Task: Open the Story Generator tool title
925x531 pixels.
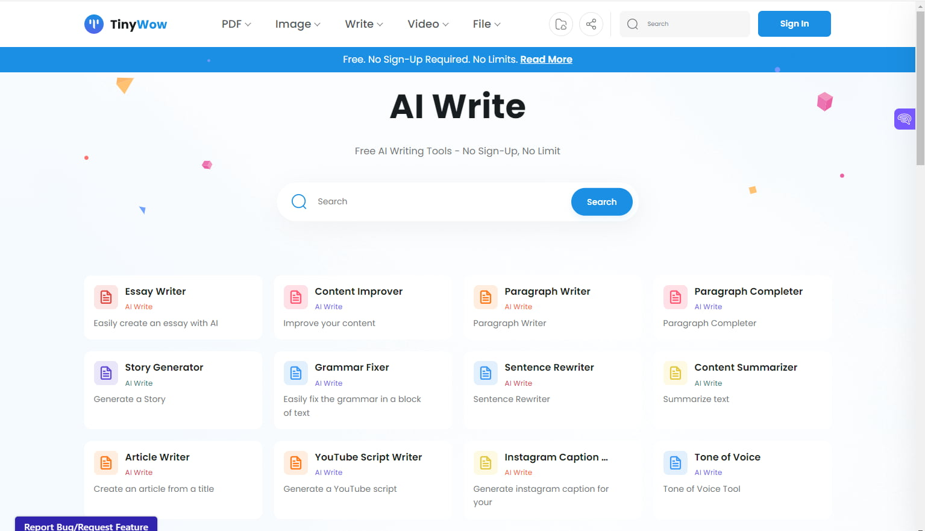Action: click(164, 367)
